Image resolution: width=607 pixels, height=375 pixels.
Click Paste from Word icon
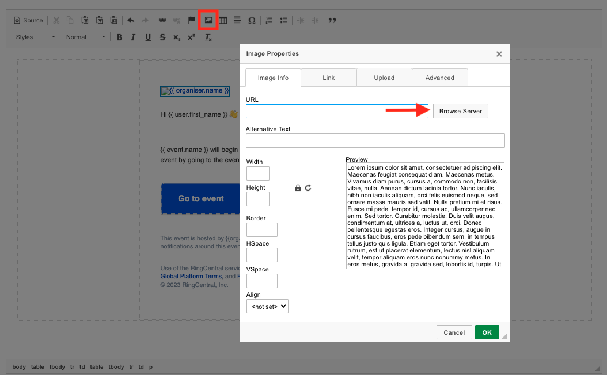114,20
